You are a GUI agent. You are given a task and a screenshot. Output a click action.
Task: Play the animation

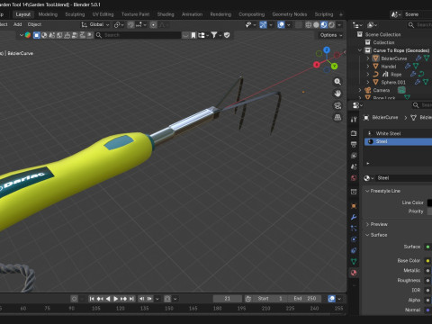115,299
